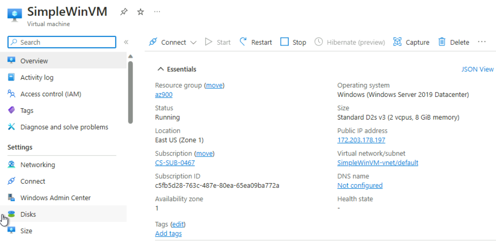The height and width of the screenshot is (241, 496).
Task: Mark the VM as favorite with star
Action: pos(140,12)
